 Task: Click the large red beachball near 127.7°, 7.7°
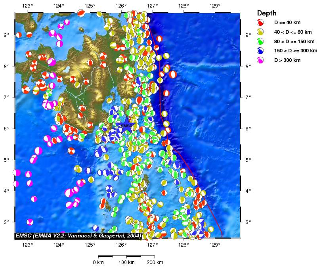pos(173,74)
